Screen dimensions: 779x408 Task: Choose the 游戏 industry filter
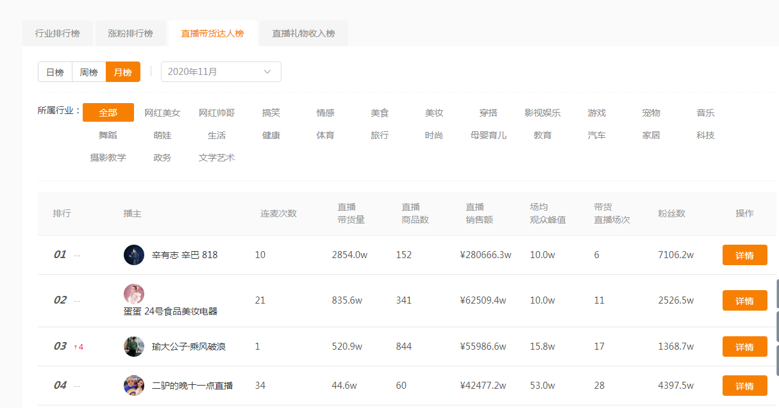[596, 112]
